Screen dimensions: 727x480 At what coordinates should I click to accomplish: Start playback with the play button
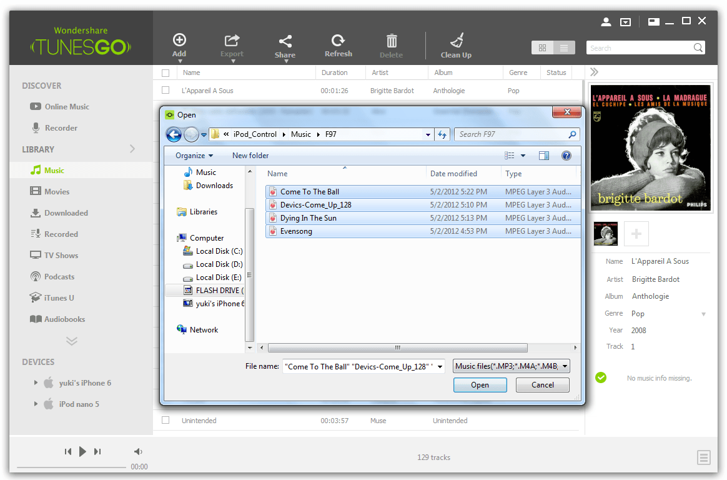[82, 452]
